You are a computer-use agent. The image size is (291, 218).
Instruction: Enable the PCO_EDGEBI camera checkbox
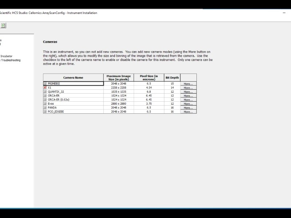coord(45,112)
